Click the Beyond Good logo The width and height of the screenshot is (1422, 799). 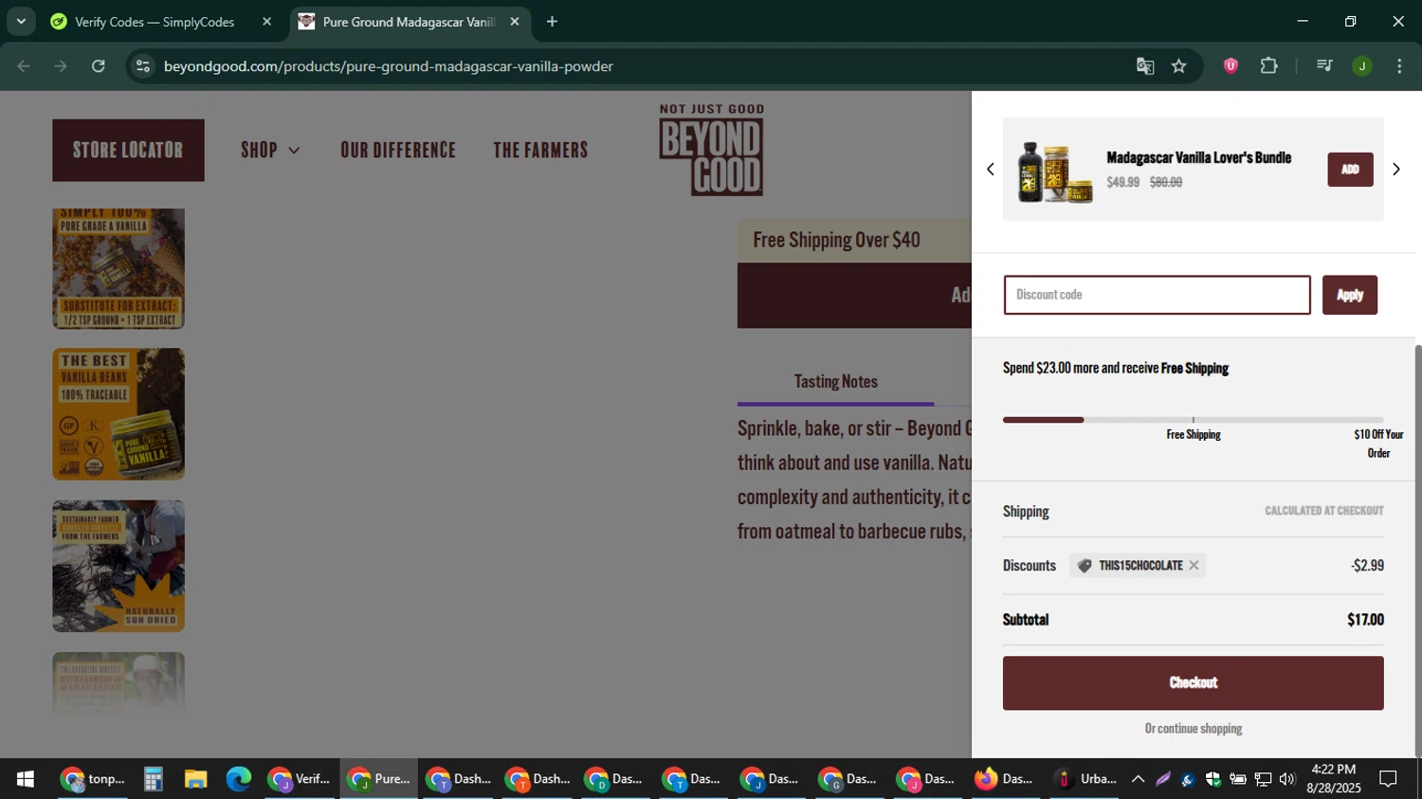pos(711,150)
